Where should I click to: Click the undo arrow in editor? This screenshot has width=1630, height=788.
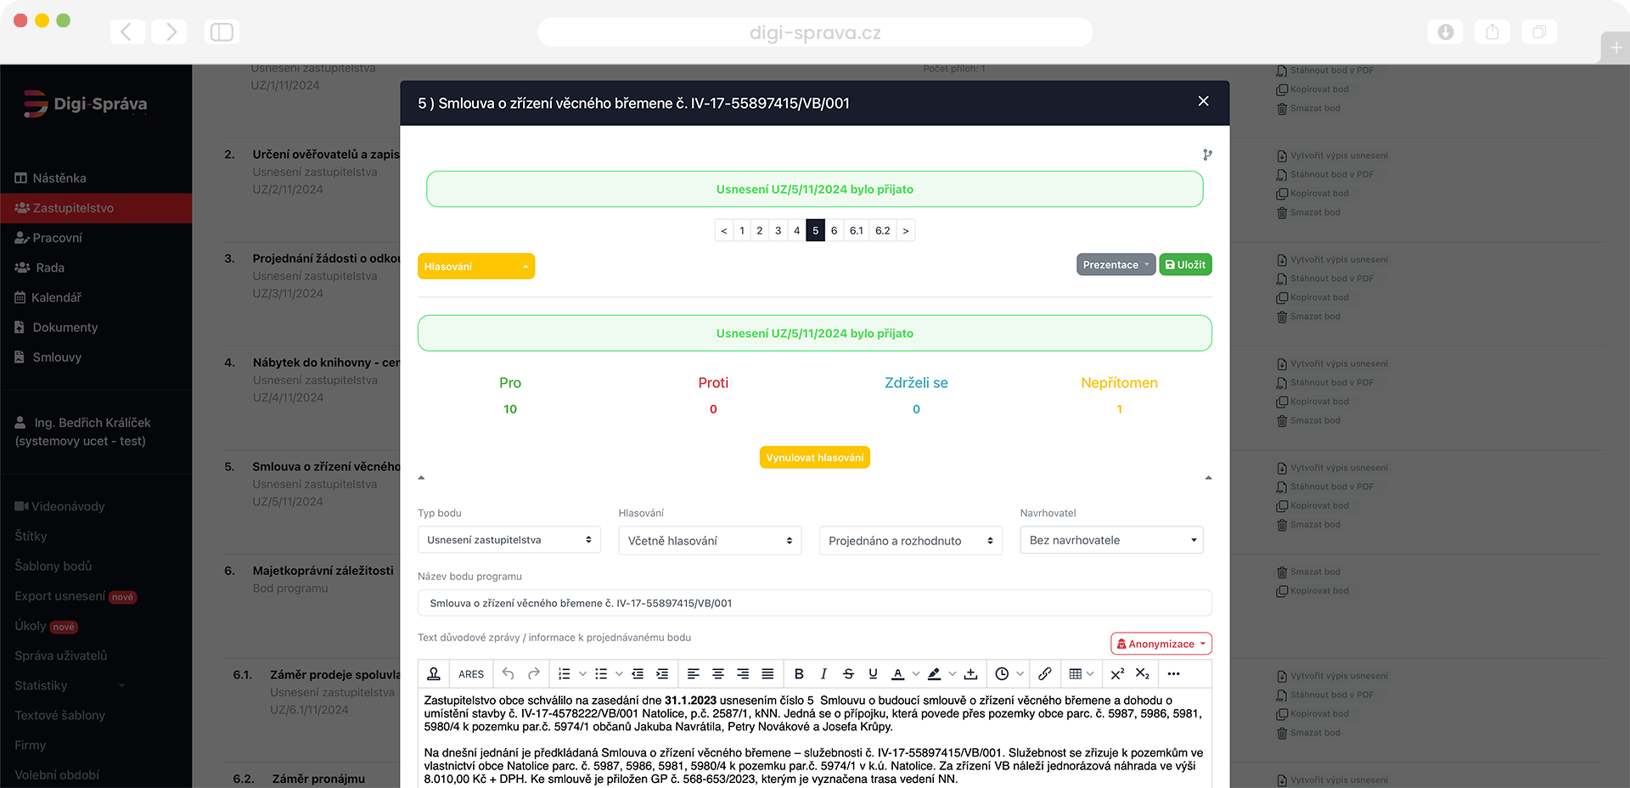tap(508, 674)
